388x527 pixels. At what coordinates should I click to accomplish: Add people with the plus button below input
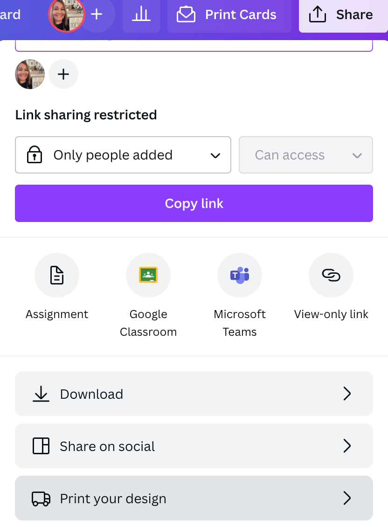pyautogui.click(x=63, y=74)
